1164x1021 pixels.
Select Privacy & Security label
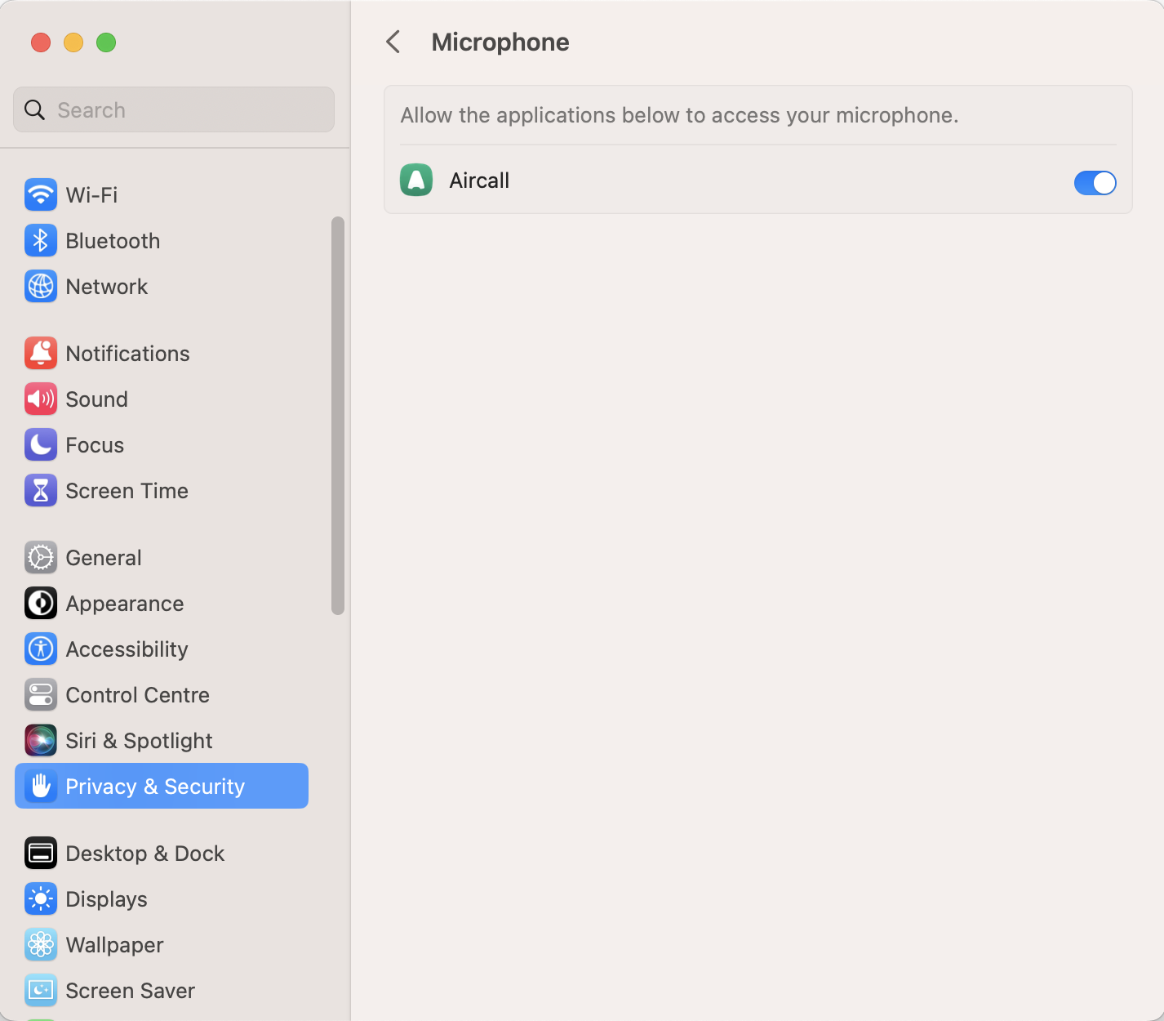tap(155, 786)
